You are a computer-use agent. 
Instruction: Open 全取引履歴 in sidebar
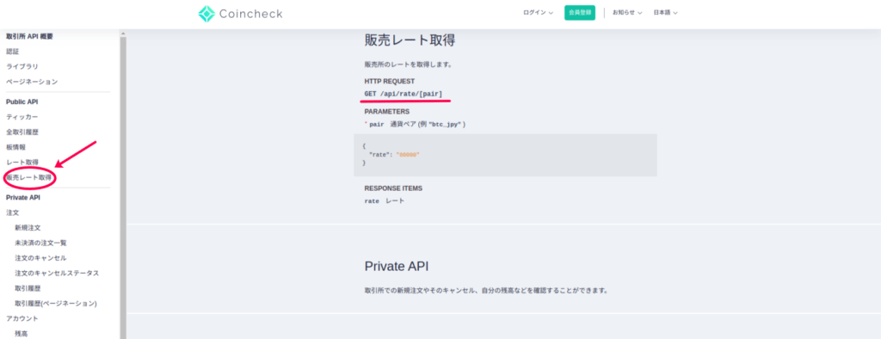point(22,133)
